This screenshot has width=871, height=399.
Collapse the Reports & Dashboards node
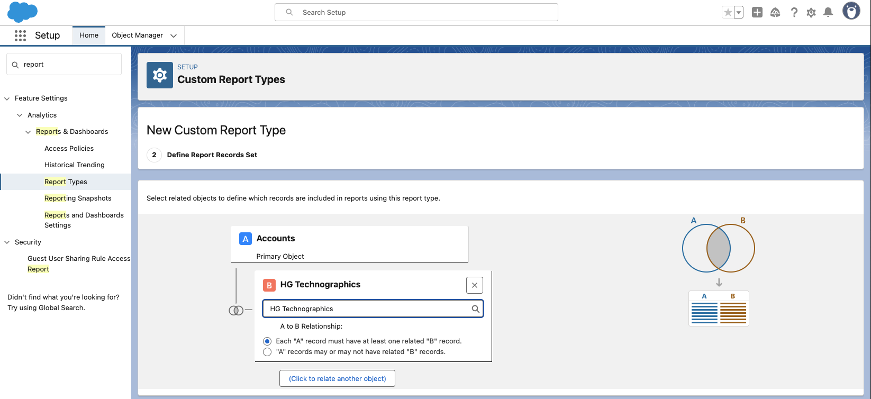point(28,132)
